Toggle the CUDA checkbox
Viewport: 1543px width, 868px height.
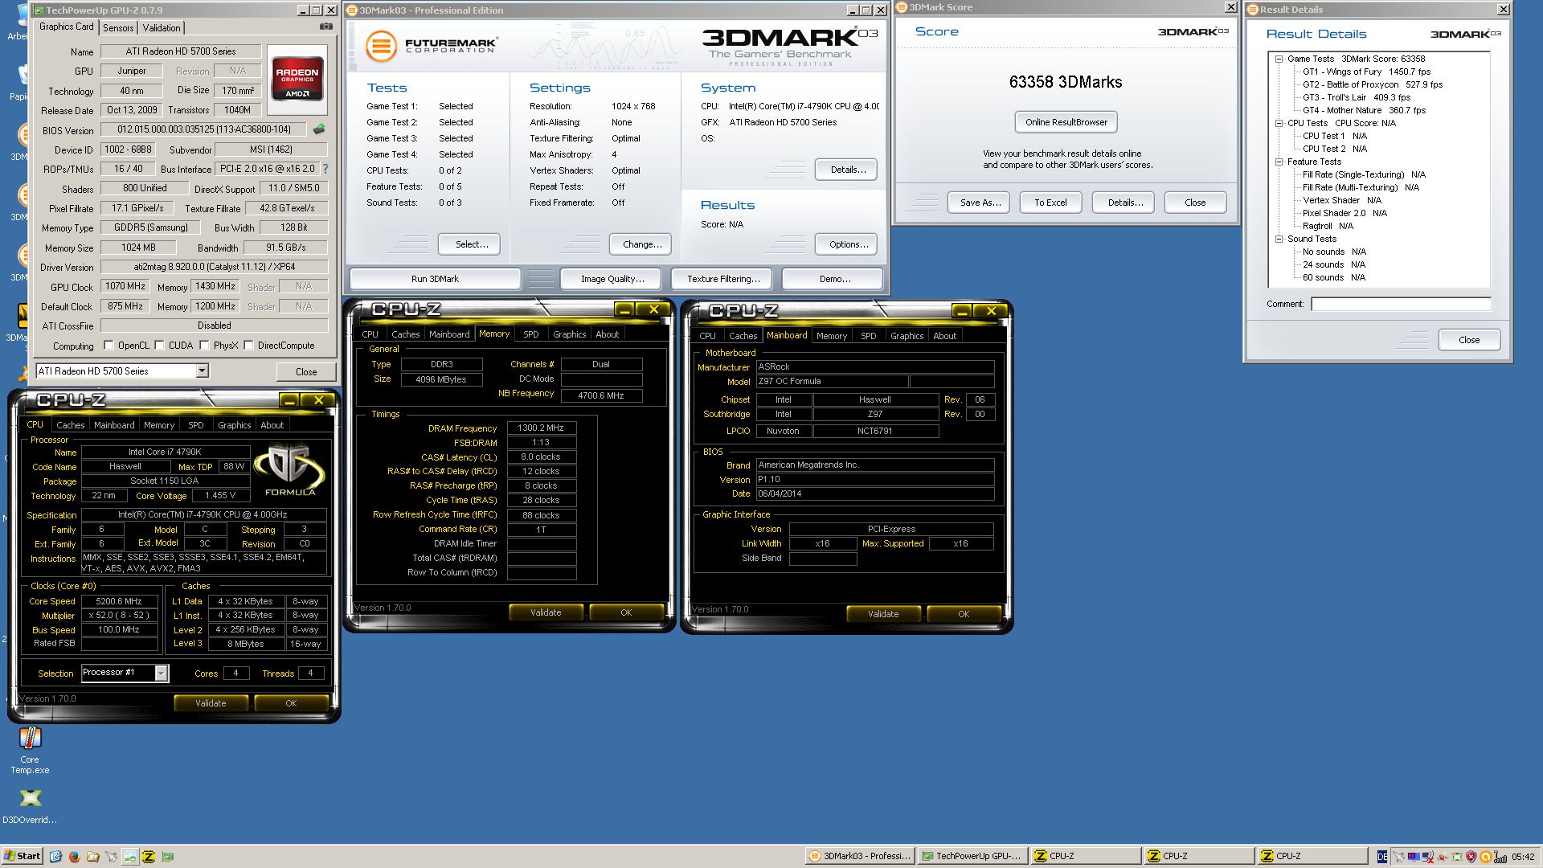click(160, 346)
